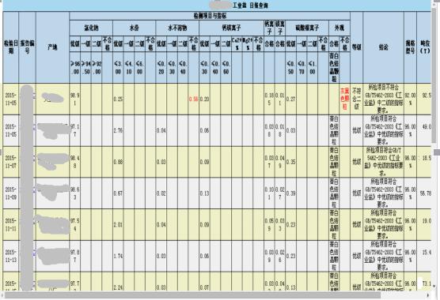Open the report icon in the 2015-11-09 row
This screenshot has height=300, width=440.
(x=34, y=190)
